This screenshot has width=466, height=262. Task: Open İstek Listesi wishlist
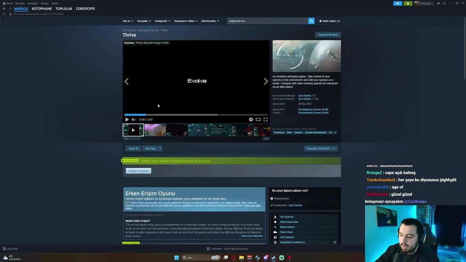tap(329, 21)
